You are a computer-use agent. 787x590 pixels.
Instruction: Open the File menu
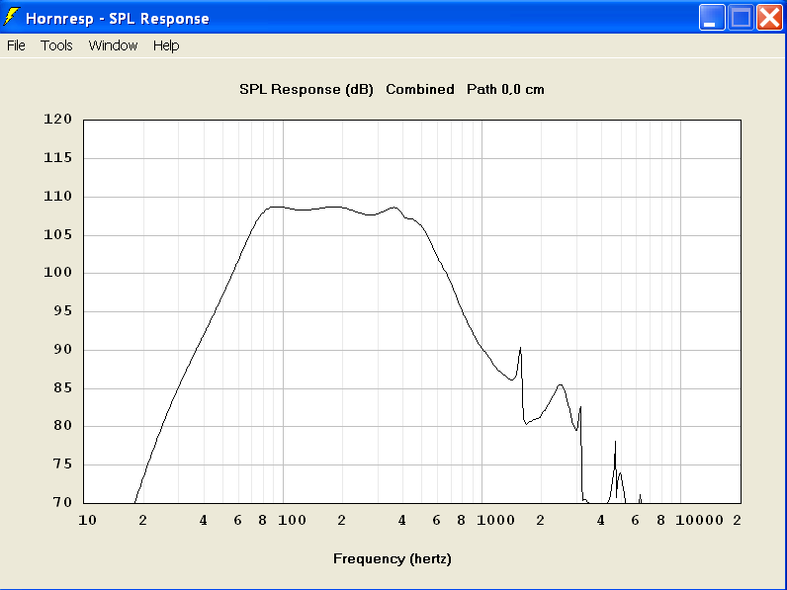click(x=16, y=45)
